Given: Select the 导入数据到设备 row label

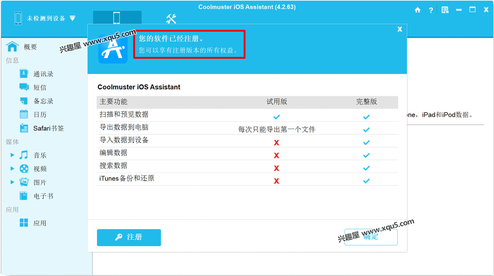Looking at the screenshot, I should coord(124,140).
